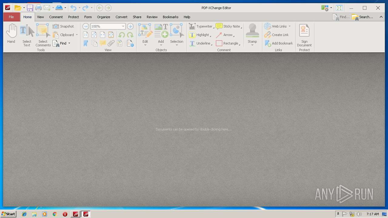Switch to the Organize ribbon tab
This screenshot has width=388, height=218.
(104, 17)
